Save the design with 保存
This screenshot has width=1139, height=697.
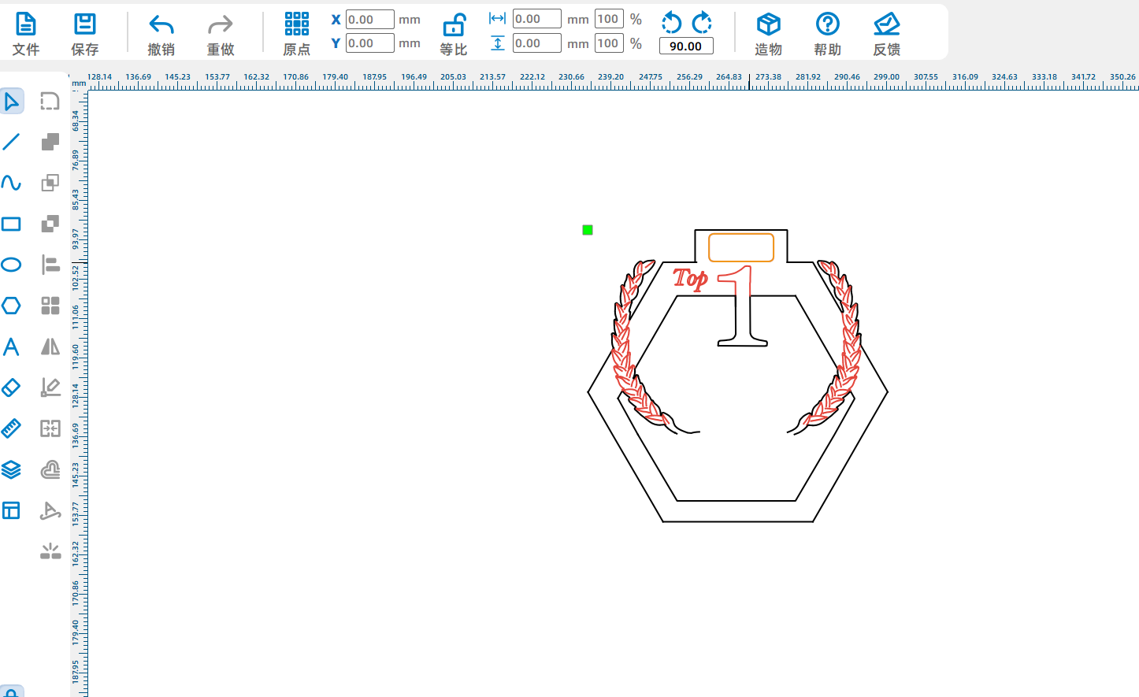pyautogui.click(x=84, y=34)
